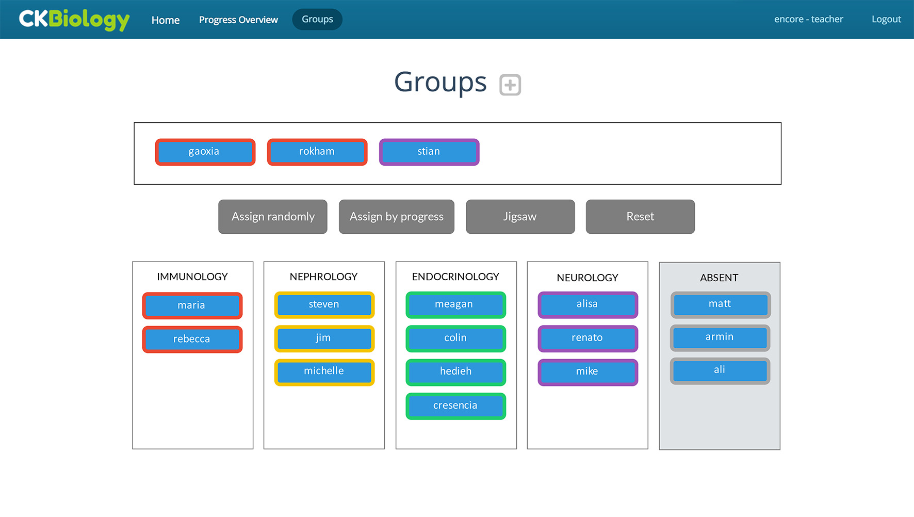Click the Logout link
The width and height of the screenshot is (914, 517).
886,20
